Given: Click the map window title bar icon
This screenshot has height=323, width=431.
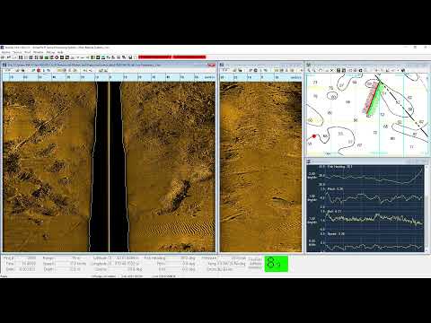Looking at the screenshot, I should (309, 65).
